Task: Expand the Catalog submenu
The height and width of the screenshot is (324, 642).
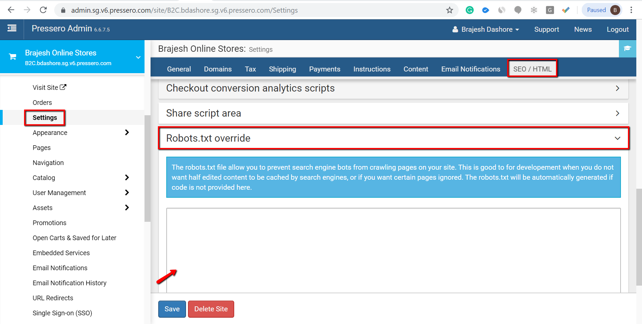Action: tap(127, 177)
